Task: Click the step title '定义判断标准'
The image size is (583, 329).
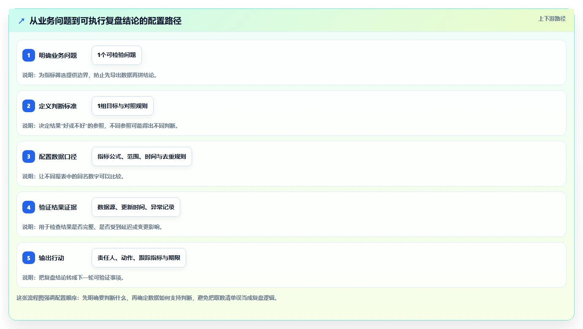Action: pos(58,106)
